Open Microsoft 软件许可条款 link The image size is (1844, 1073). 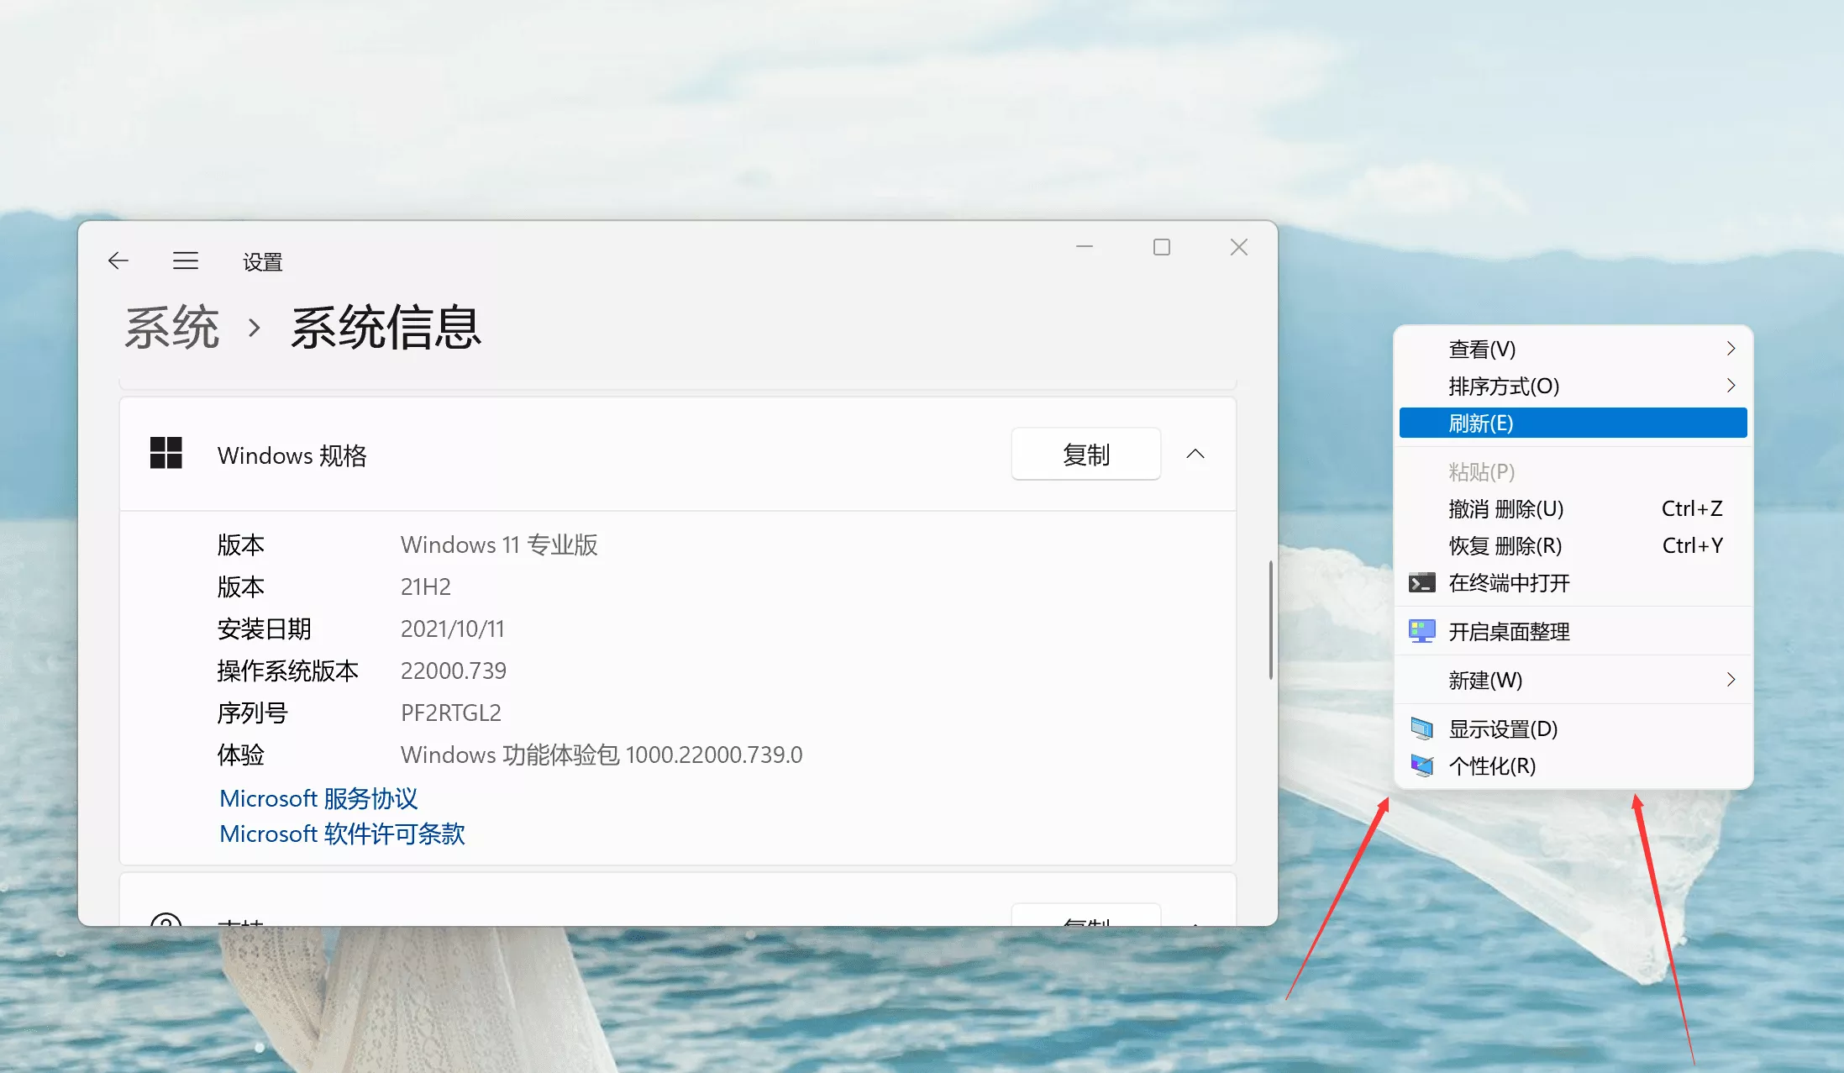(x=342, y=834)
